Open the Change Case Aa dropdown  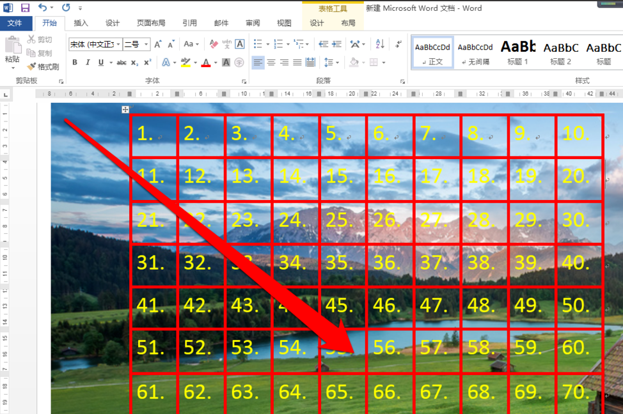tap(191, 44)
